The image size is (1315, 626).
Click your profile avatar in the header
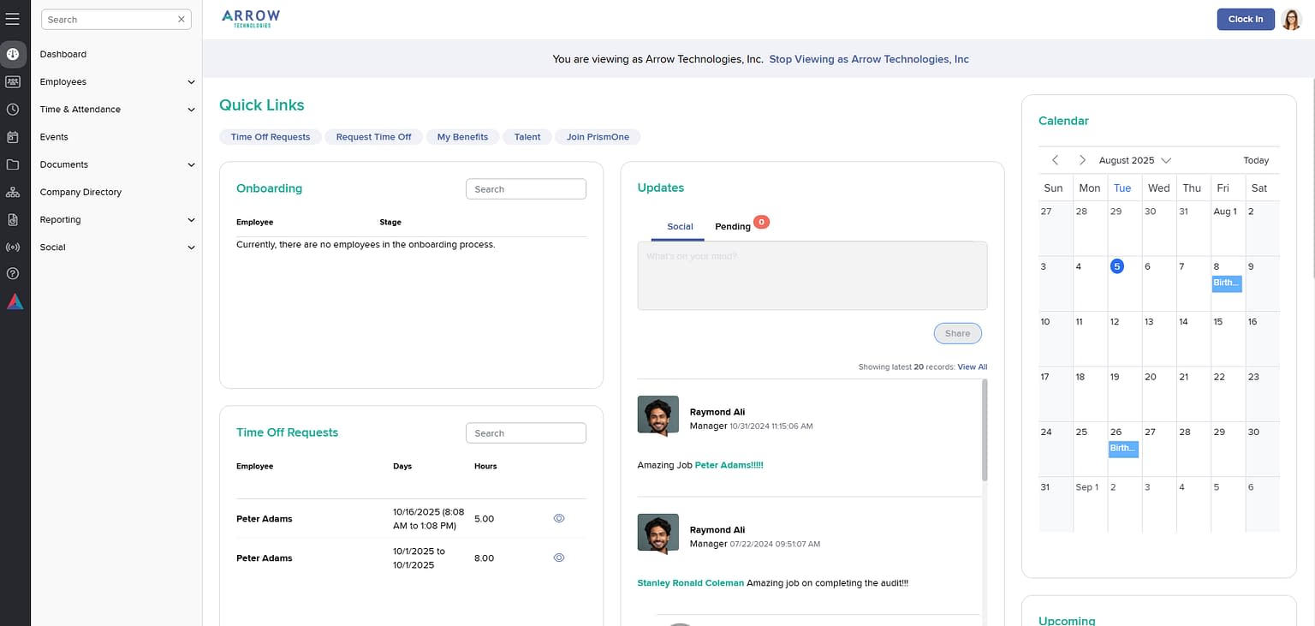point(1291,19)
